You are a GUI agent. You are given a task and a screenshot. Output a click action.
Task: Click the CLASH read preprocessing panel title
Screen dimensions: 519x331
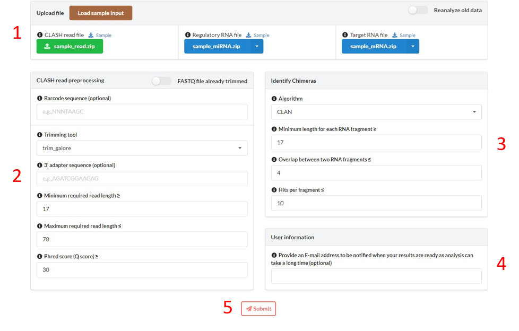[x=70, y=81]
